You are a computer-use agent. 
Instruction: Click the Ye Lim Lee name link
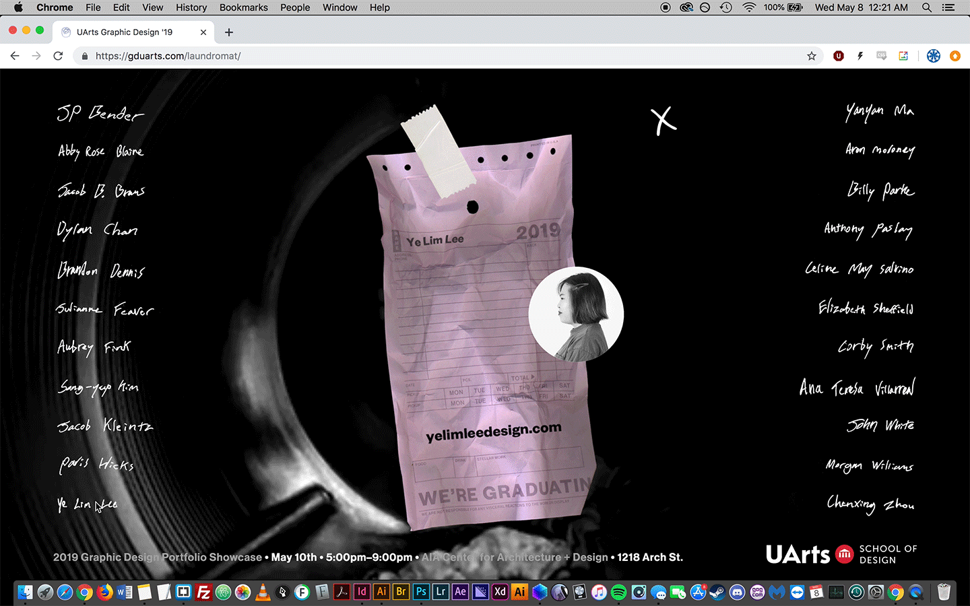coord(88,504)
